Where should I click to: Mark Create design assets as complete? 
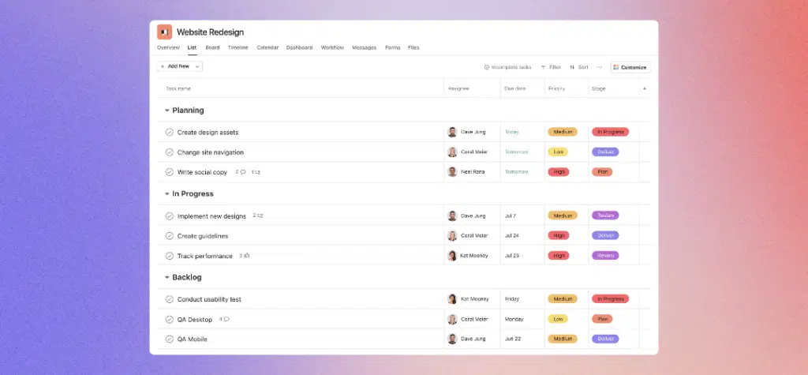[169, 133]
